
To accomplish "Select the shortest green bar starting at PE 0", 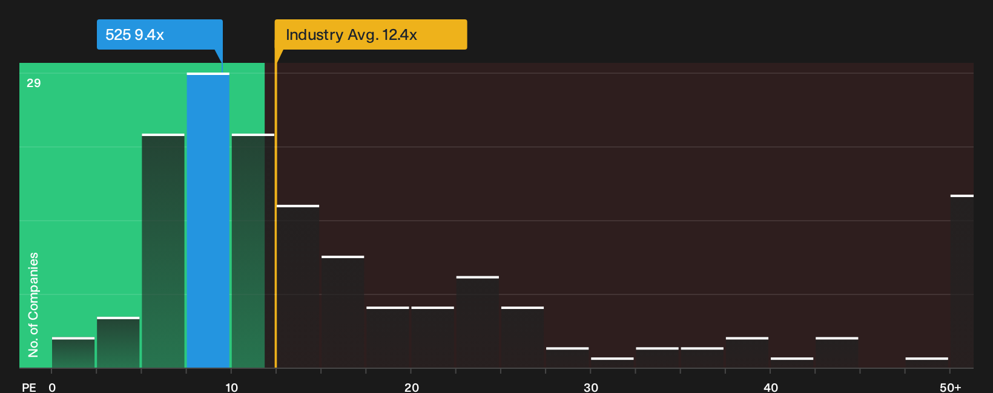I will 73,353.
